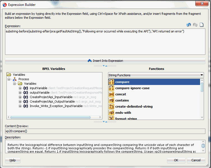Open Help for Expression Builder

(13, 160)
